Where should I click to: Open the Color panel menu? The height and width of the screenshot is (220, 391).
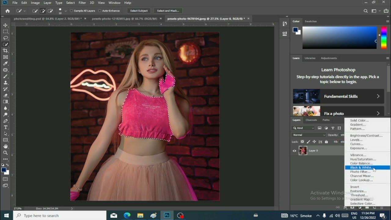(x=388, y=21)
